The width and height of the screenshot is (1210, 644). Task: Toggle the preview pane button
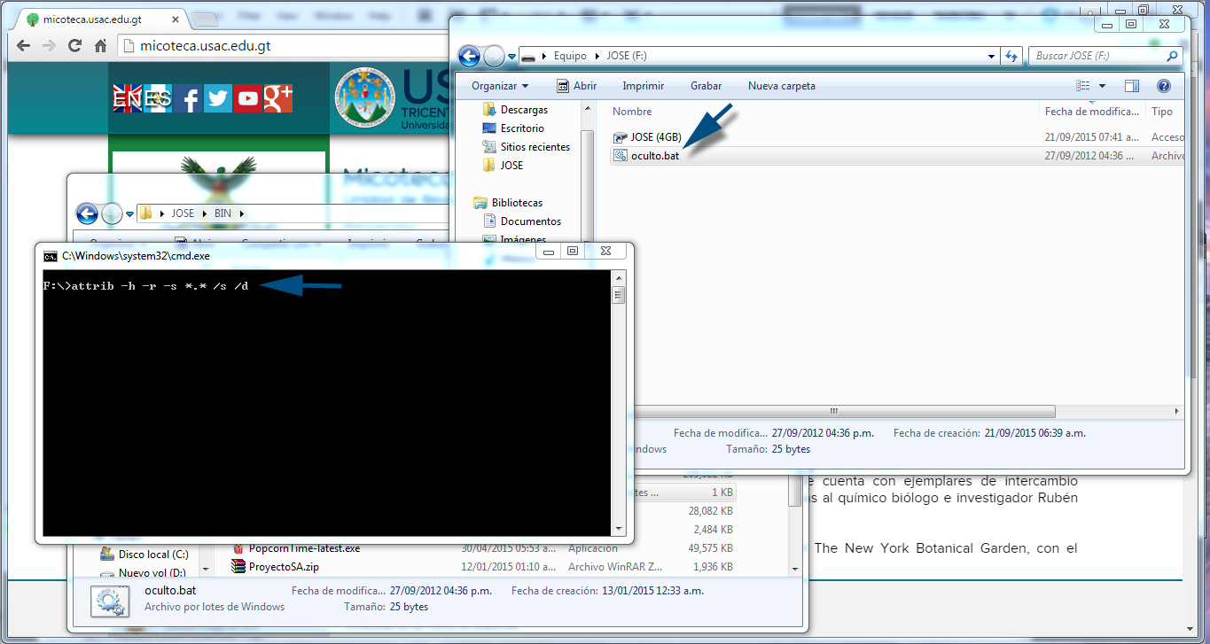(1131, 86)
